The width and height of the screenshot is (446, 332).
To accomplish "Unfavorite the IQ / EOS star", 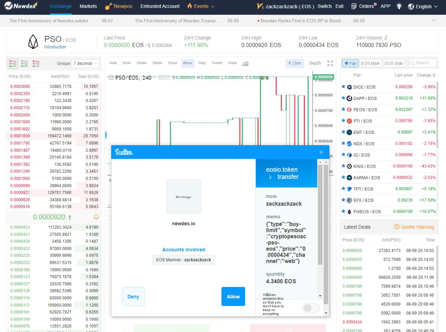I will [x=343, y=155].
